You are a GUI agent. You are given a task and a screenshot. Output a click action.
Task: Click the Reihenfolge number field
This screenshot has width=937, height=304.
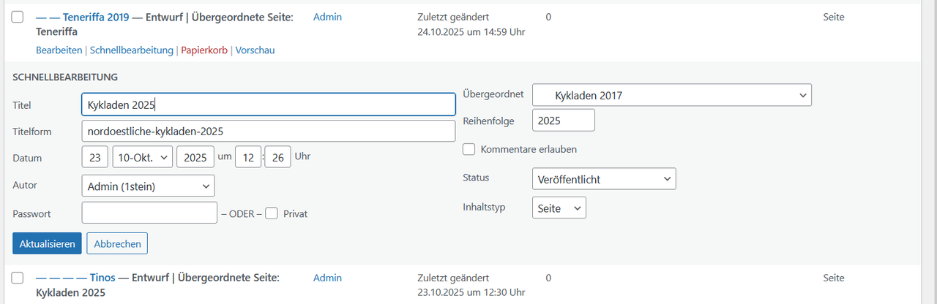pos(563,121)
